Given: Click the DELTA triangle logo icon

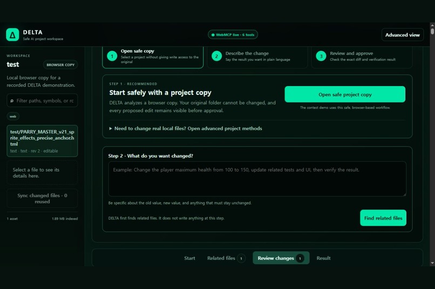Looking at the screenshot, I should (12, 34).
